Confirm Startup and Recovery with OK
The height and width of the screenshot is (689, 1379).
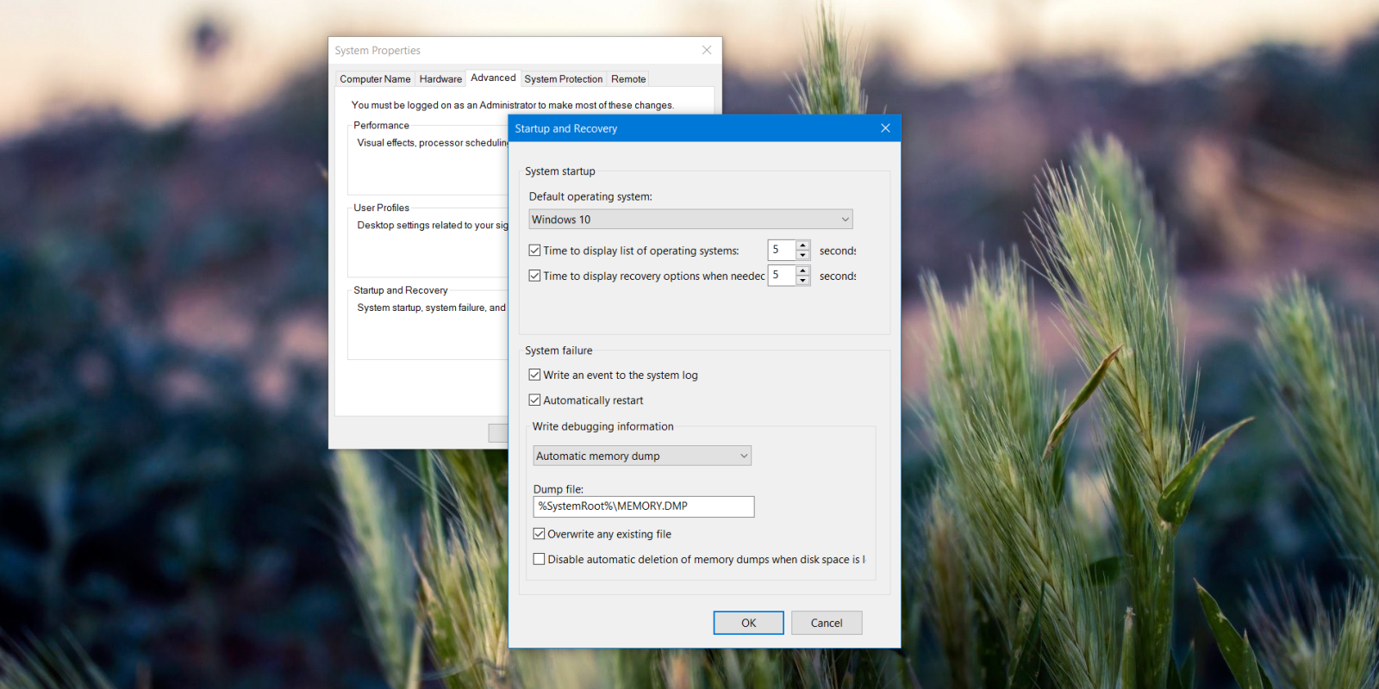(749, 623)
